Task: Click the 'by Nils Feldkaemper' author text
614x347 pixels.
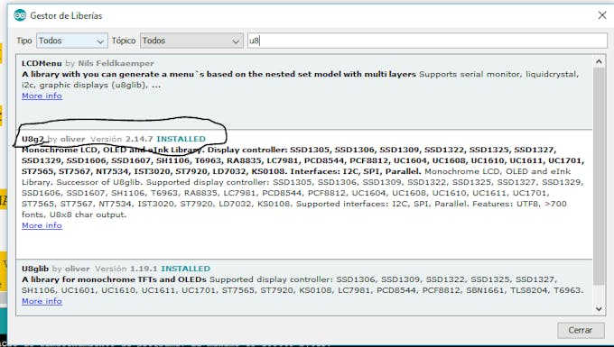Action: click(x=109, y=63)
